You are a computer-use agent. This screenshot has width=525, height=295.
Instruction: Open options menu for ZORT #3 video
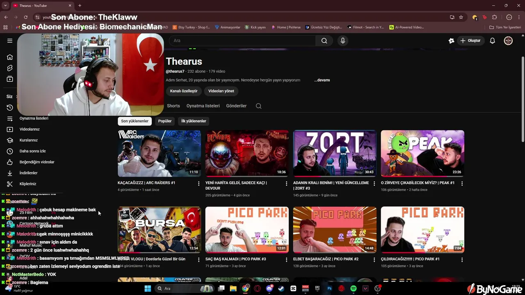pyautogui.click(x=374, y=184)
